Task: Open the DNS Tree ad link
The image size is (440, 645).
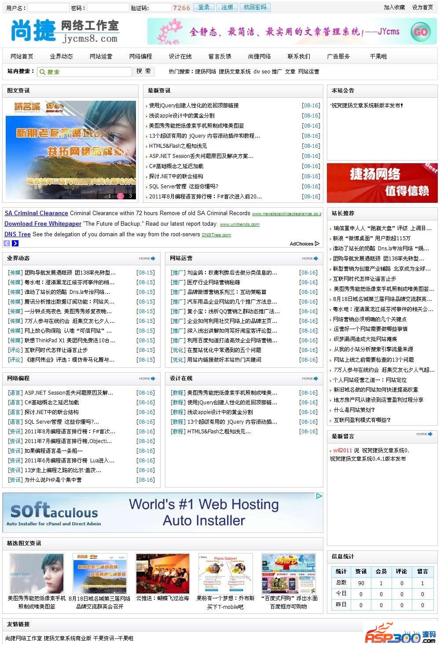Action: (18, 234)
